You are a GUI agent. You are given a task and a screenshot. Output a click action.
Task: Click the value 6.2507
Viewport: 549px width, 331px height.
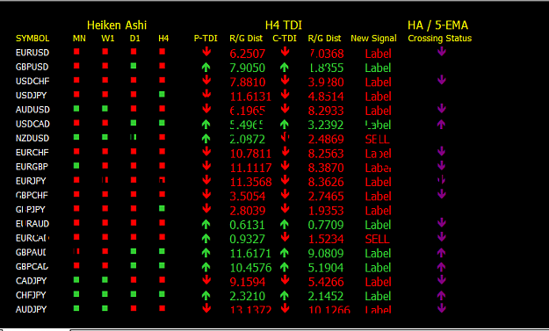[x=247, y=54]
